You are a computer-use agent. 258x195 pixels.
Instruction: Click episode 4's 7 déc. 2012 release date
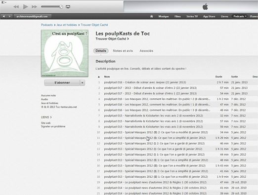[x=238, y=99]
